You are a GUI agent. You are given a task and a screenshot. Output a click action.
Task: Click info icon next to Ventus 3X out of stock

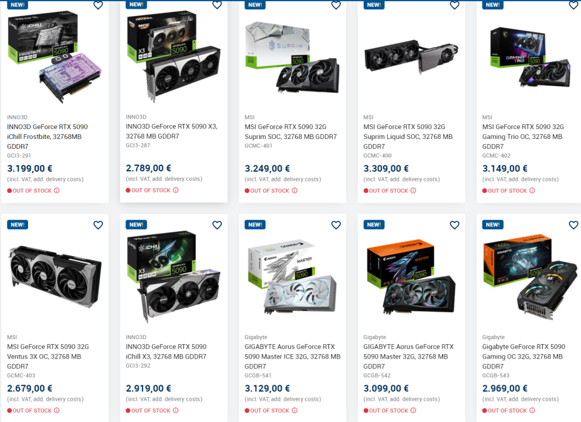(57, 410)
